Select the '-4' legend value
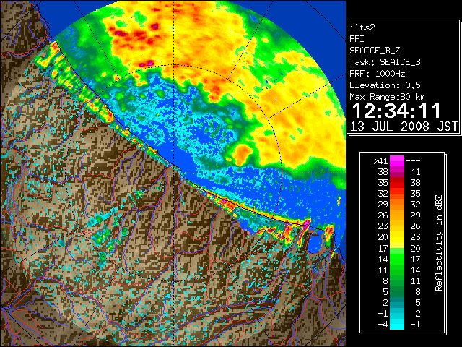This screenshot has width=462, height=347. (383, 325)
